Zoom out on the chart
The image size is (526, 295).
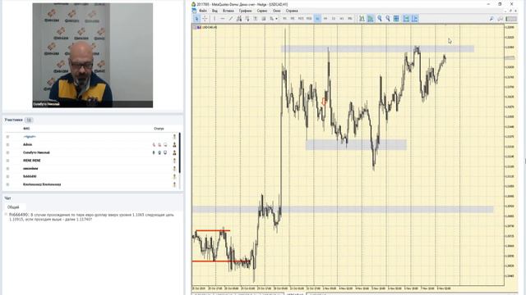pos(388,18)
